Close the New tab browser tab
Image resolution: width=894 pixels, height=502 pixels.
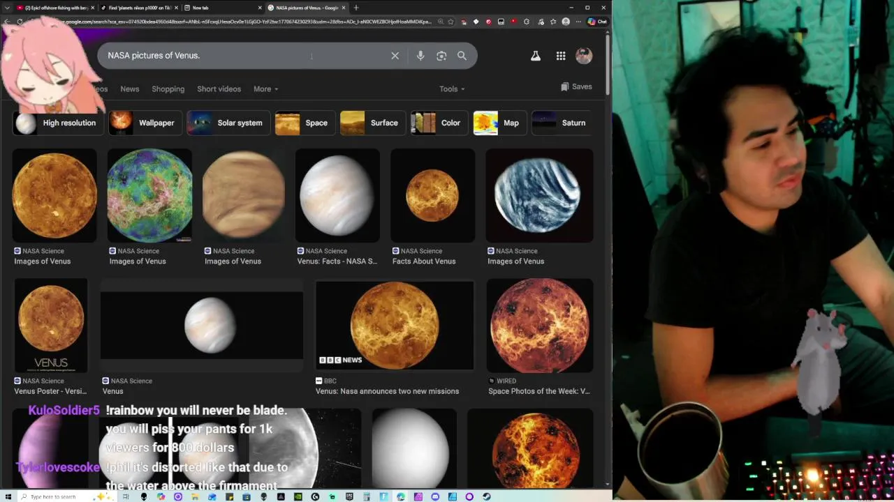pos(259,8)
